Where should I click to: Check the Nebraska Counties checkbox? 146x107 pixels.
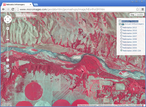[x=120, y=21]
